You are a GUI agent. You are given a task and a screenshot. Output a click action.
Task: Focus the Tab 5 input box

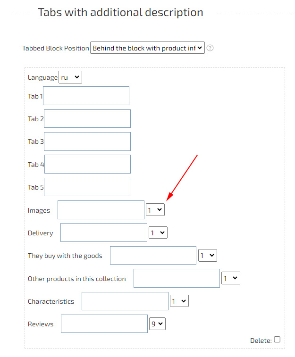tap(87, 187)
